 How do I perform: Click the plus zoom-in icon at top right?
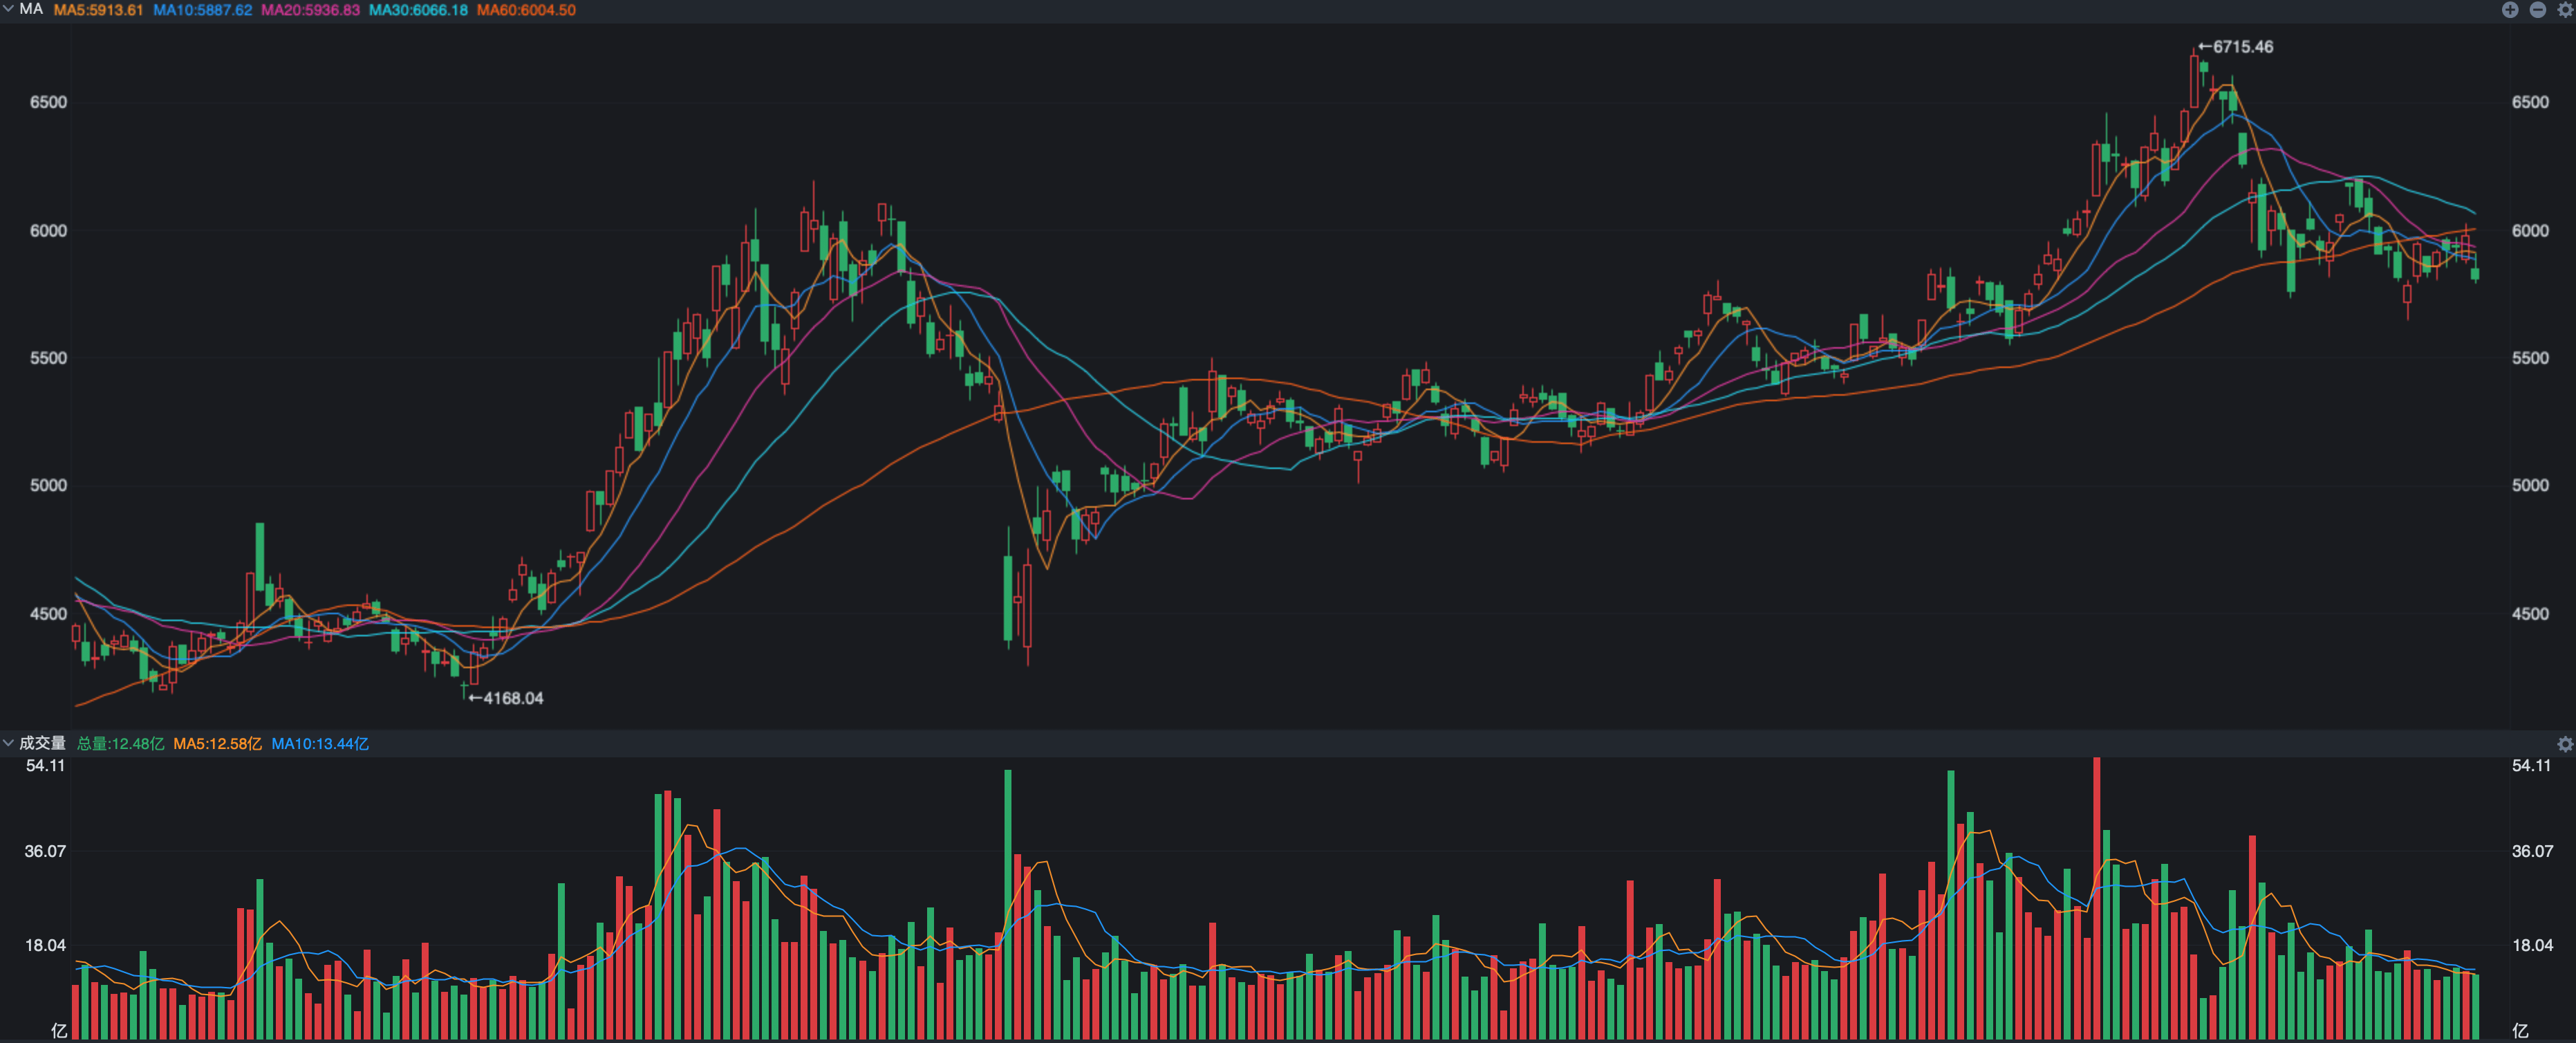pos(2510,10)
